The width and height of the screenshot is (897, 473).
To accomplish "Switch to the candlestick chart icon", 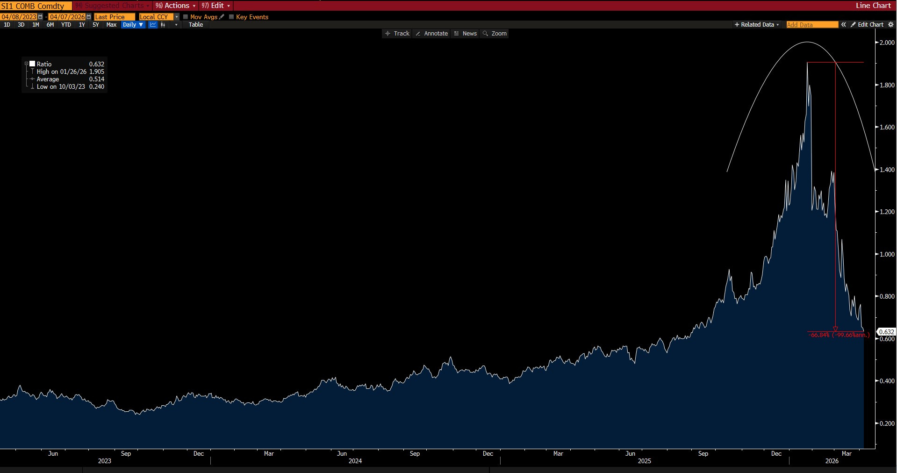I will pyautogui.click(x=163, y=25).
